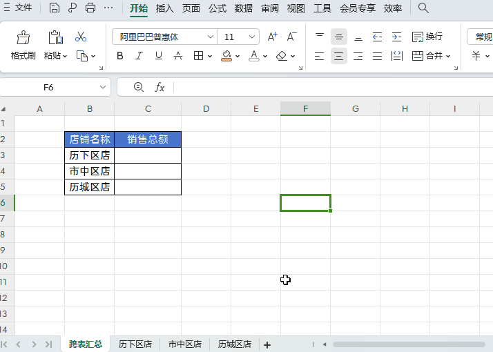The height and width of the screenshot is (352, 493).
Task: Click the Copy icon
Action: (x=82, y=56)
